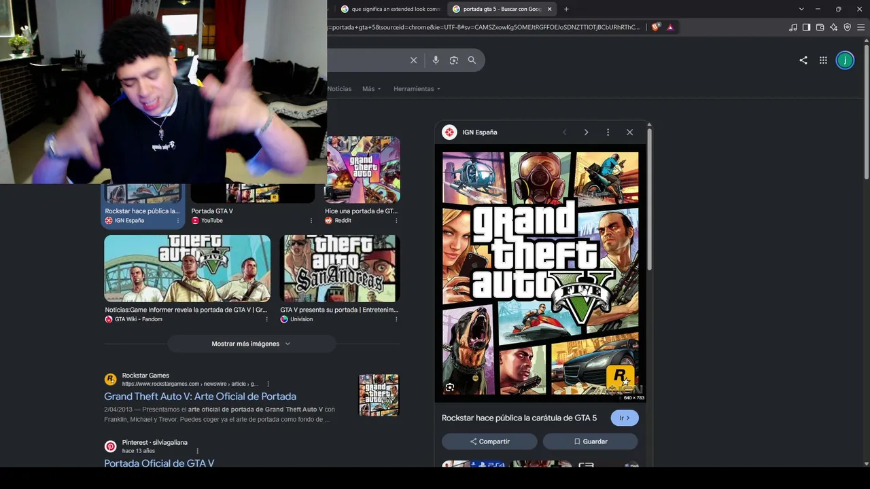Click the magnifying glass search icon
This screenshot has height=489, width=870.
472,60
